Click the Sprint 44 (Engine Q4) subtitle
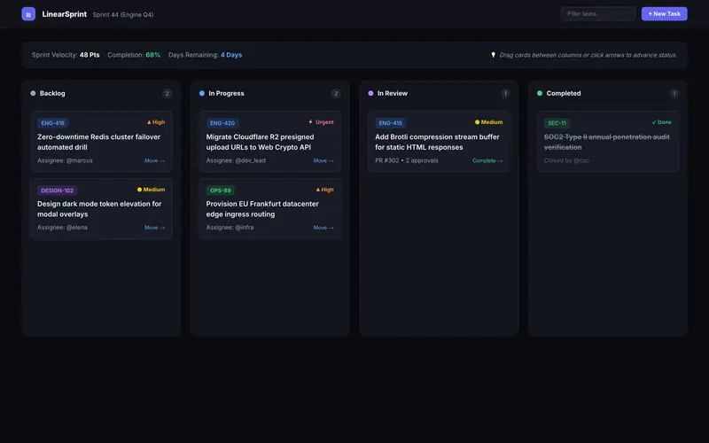Viewport: 709px width, 443px height. coord(123,14)
